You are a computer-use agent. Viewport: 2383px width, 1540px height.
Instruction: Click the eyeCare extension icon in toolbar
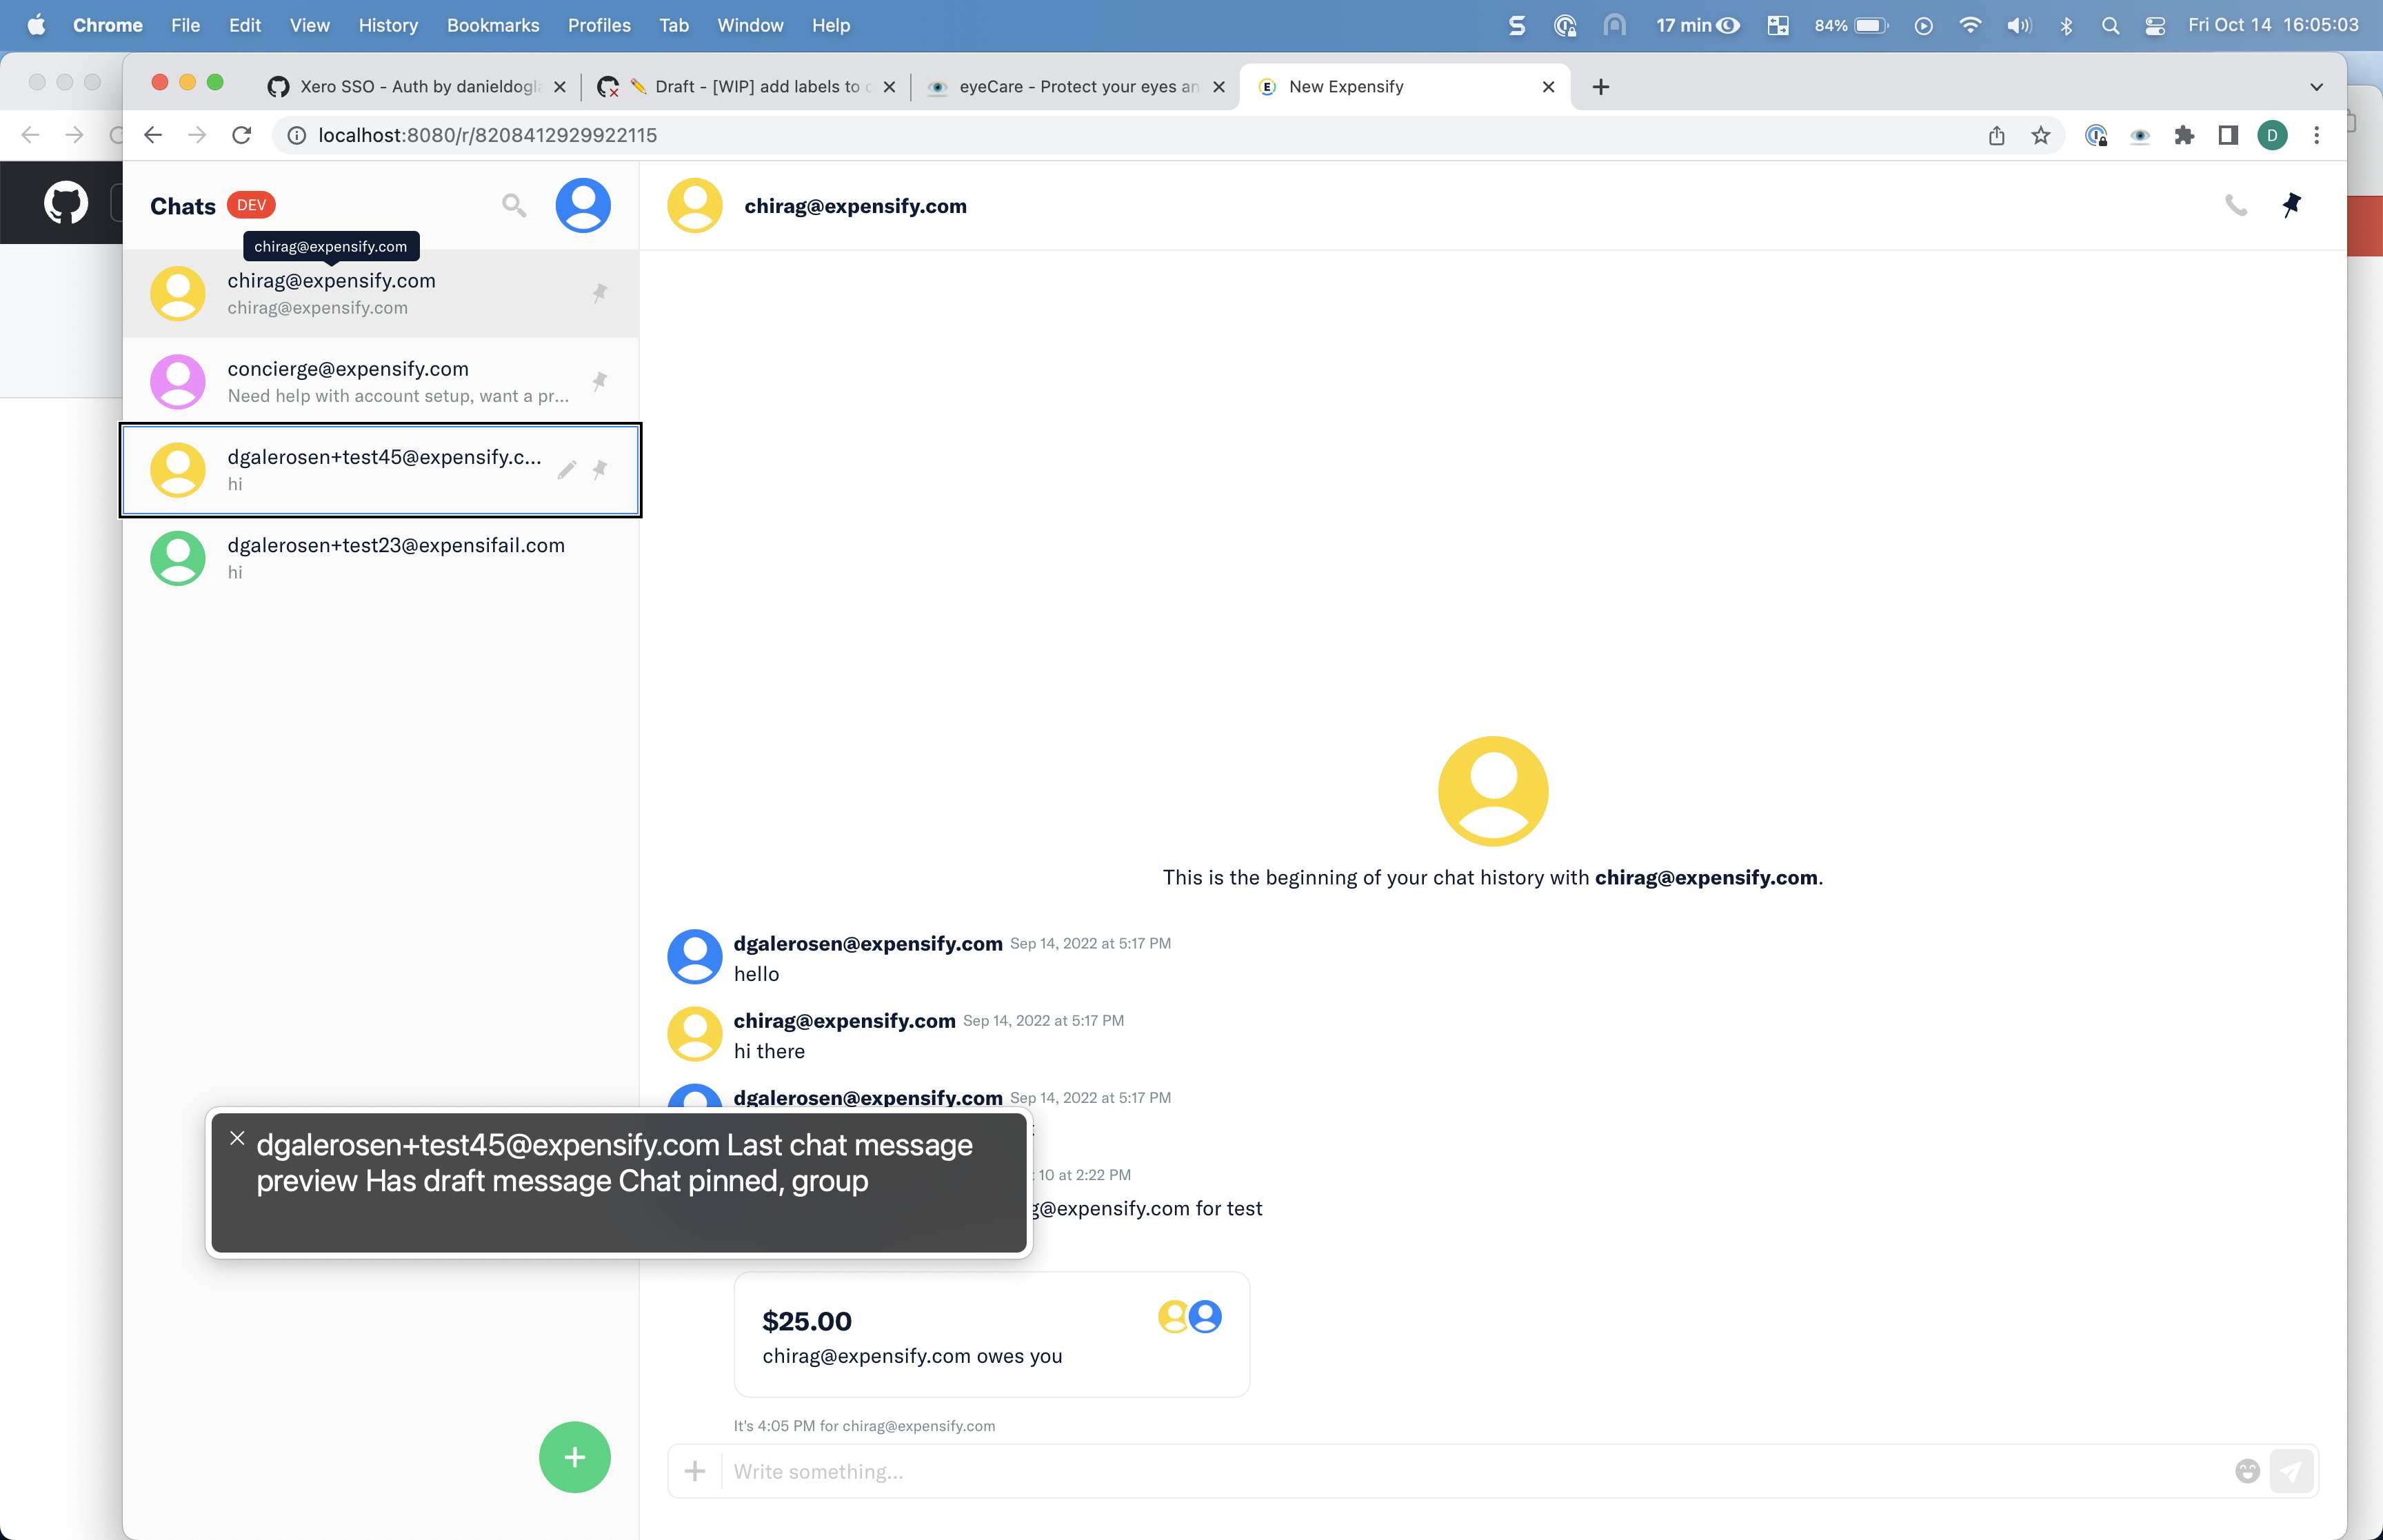coord(2139,135)
